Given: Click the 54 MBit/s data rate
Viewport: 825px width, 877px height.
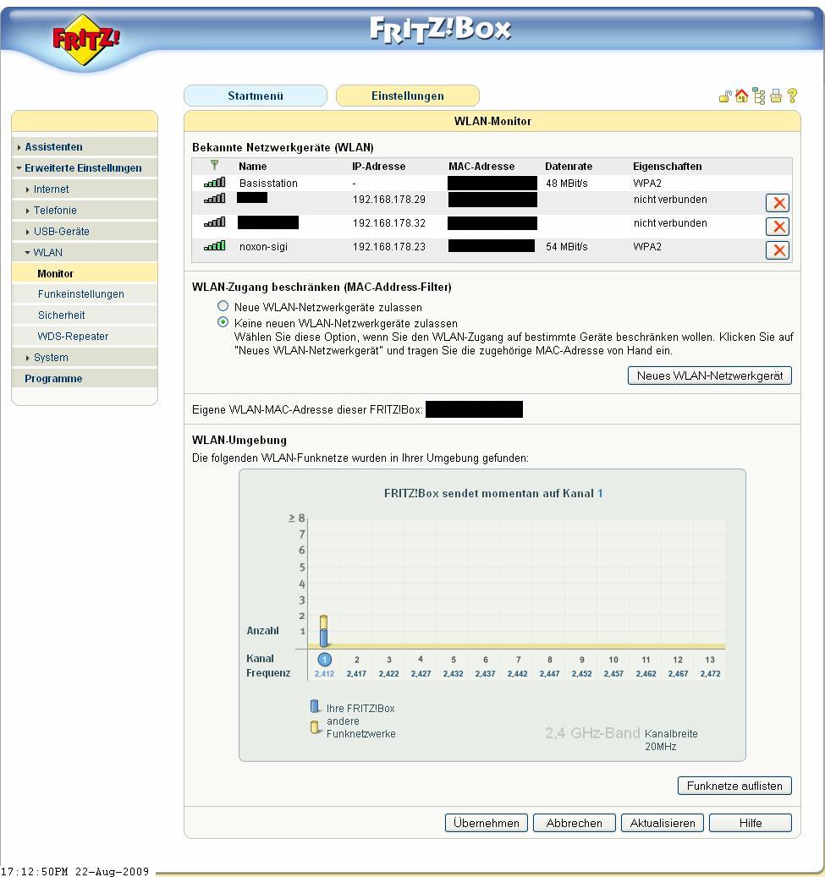Looking at the screenshot, I should click(x=566, y=246).
